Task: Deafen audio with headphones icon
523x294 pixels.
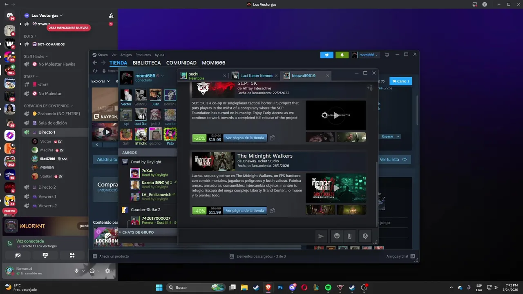Action: [x=92, y=271]
